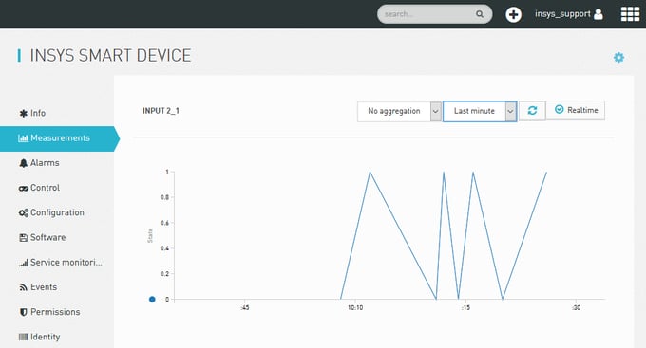Go to the Alarms tab
This screenshot has height=348, width=646.
[57, 163]
